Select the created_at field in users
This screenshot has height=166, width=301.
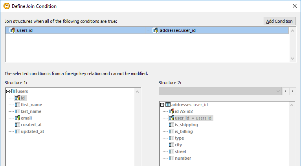click(31, 125)
